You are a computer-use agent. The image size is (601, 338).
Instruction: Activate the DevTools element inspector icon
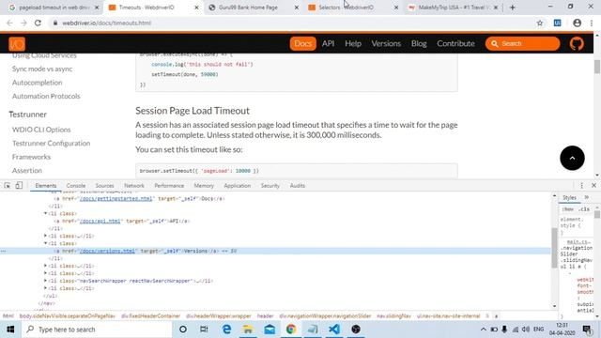(x=8, y=186)
